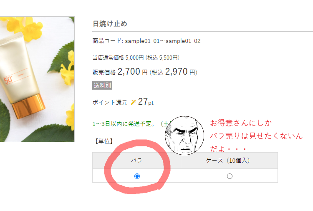This screenshot has height=211, width=313.
Task: Click the sunscreen product image
Action: click(x=37, y=79)
